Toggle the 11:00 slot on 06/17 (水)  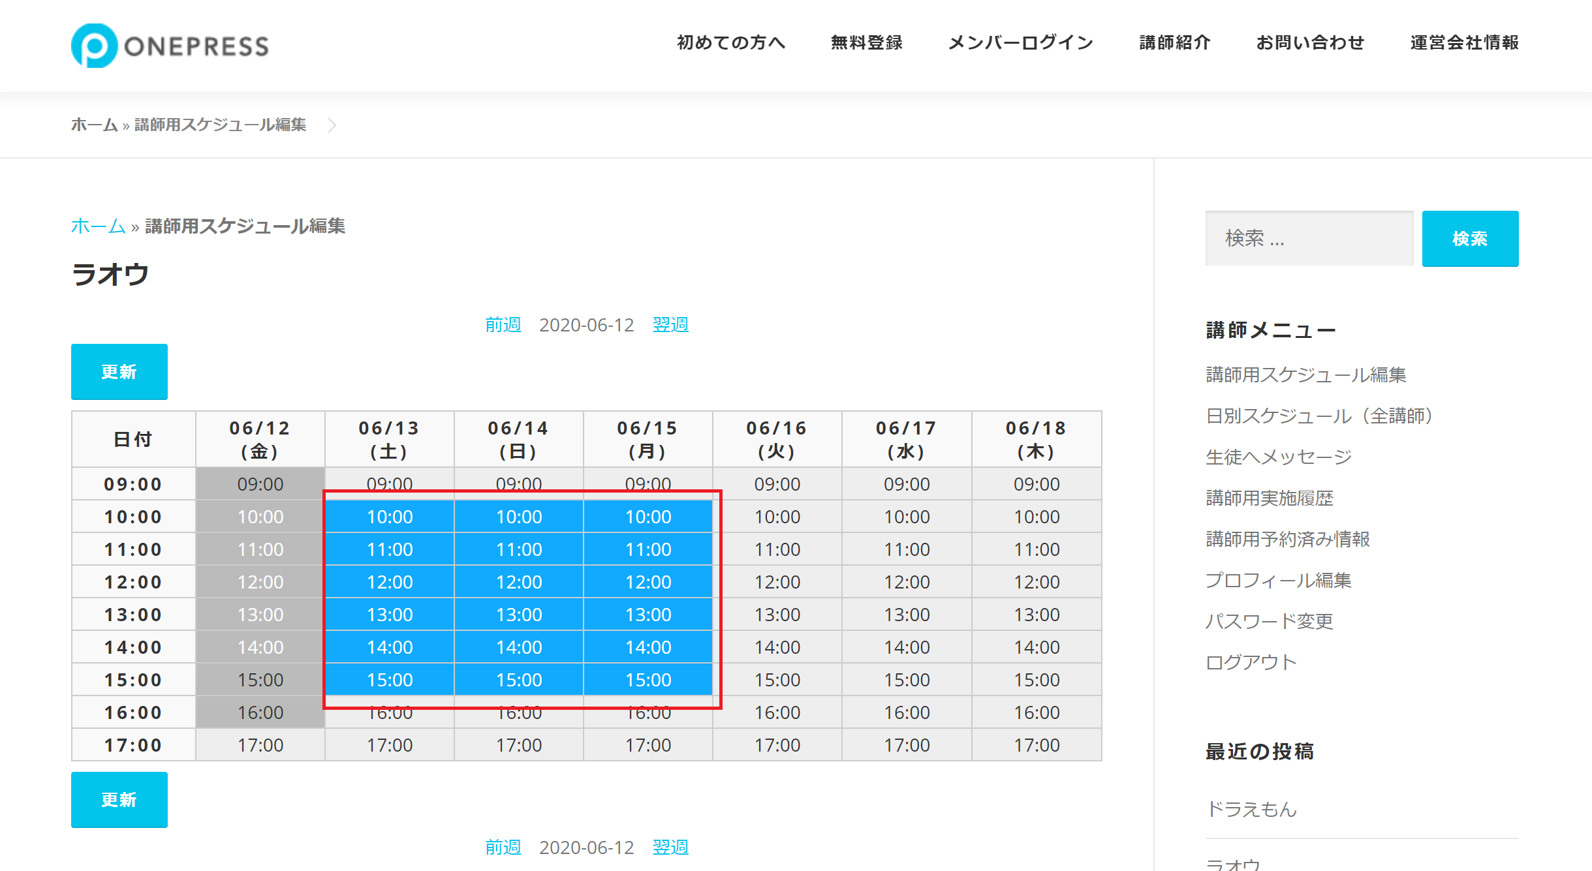coord(907,549)
